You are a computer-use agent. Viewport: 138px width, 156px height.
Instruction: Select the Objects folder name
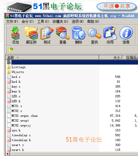[18, 72]
